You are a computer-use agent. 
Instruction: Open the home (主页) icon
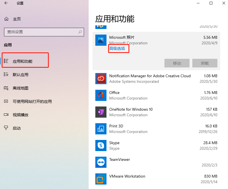(x=6, y=19)
